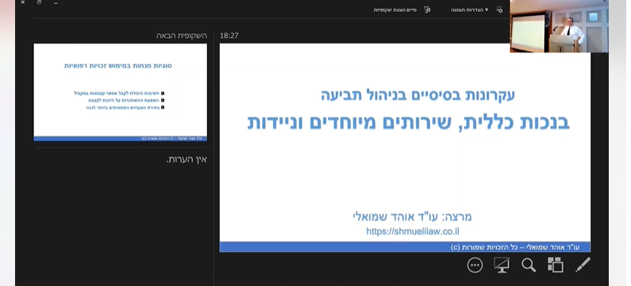Click the השקופית הבאה label

(182, 36)
